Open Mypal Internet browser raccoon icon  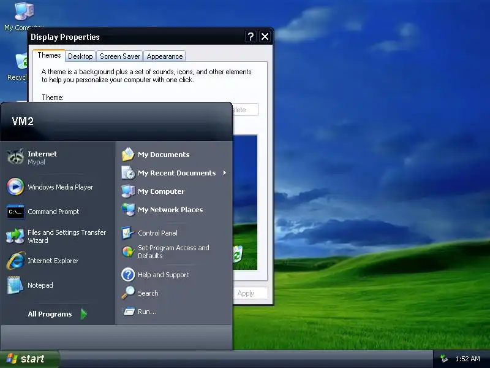(x=15, y=157)
